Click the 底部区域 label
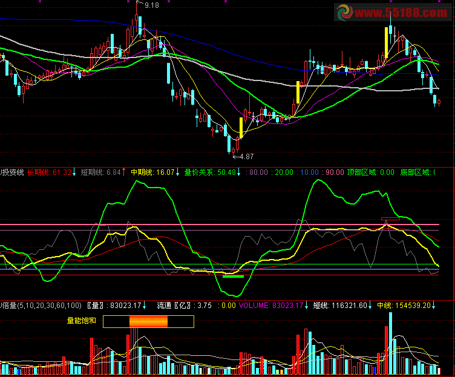Viewport: 455px width, 377px height. point(416,172)
